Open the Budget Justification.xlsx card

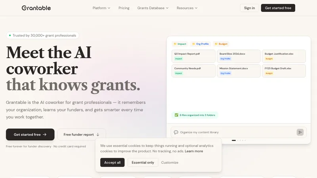(x=284, y=56)
